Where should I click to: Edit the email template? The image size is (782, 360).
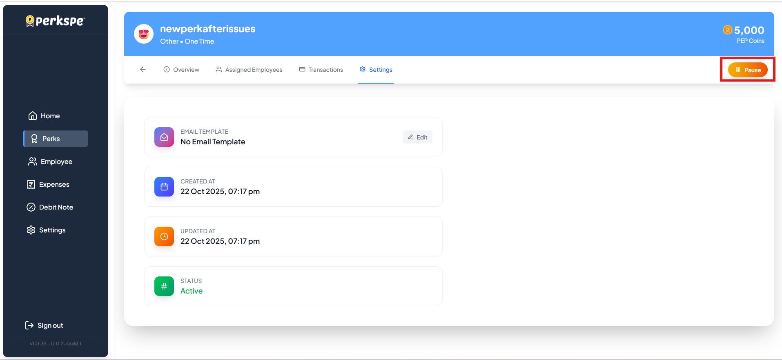[417, 137]
